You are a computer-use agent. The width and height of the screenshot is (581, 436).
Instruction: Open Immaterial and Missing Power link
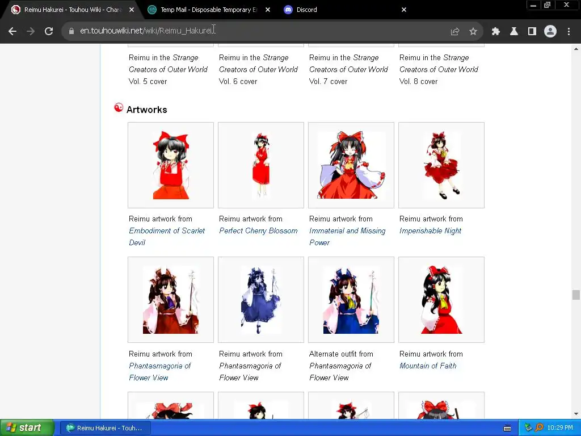point(347,237)
